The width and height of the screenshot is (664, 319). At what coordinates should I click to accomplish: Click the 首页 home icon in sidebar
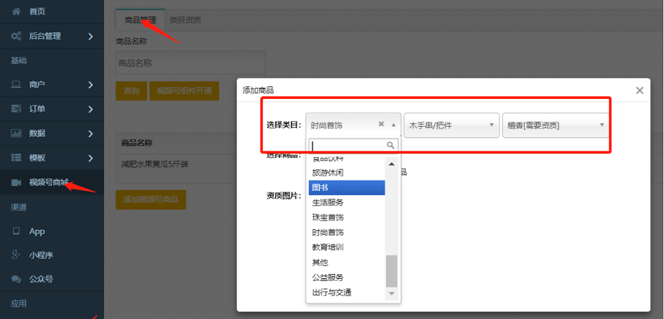click(x=16, y=12)
